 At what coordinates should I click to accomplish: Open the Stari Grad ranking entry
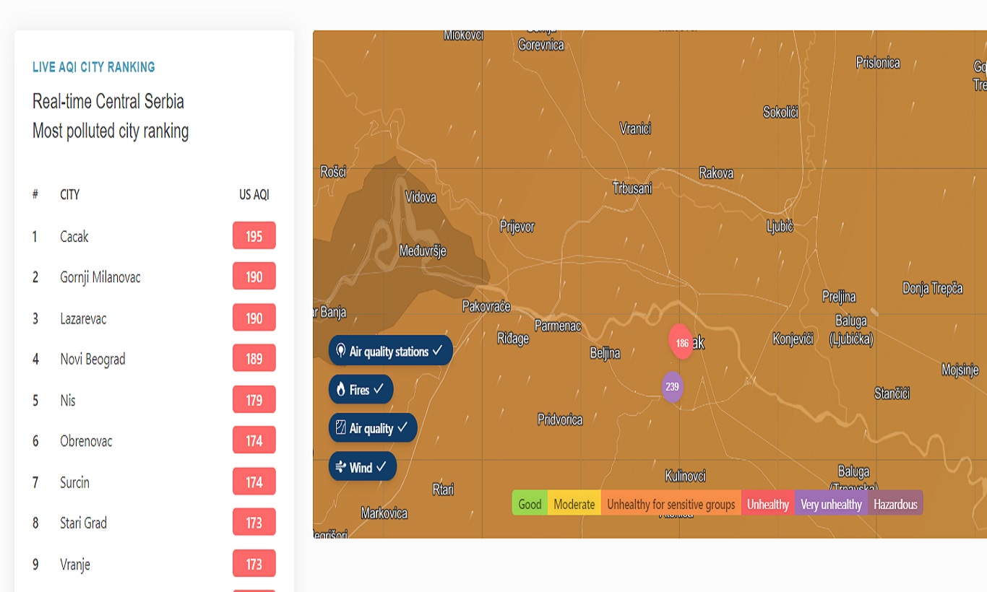coord(153,523)
